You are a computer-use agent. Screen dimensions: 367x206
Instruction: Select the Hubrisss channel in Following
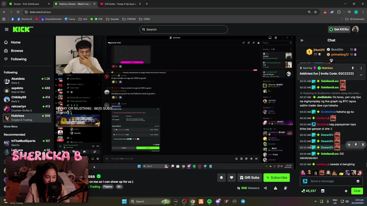point(27,118)
